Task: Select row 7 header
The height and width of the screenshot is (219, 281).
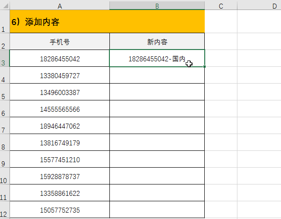Action: pyautogui.click(x=5, y=125)
